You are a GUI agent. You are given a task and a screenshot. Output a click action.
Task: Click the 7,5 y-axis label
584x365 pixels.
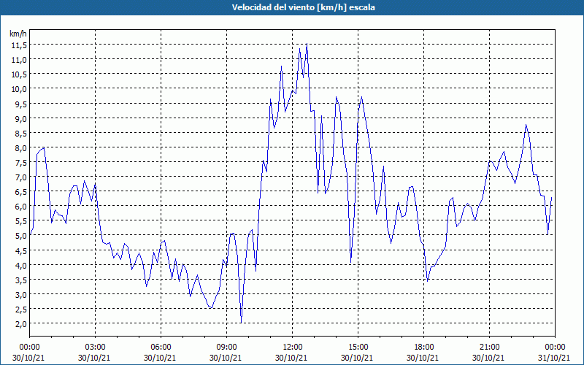(21, 162)
